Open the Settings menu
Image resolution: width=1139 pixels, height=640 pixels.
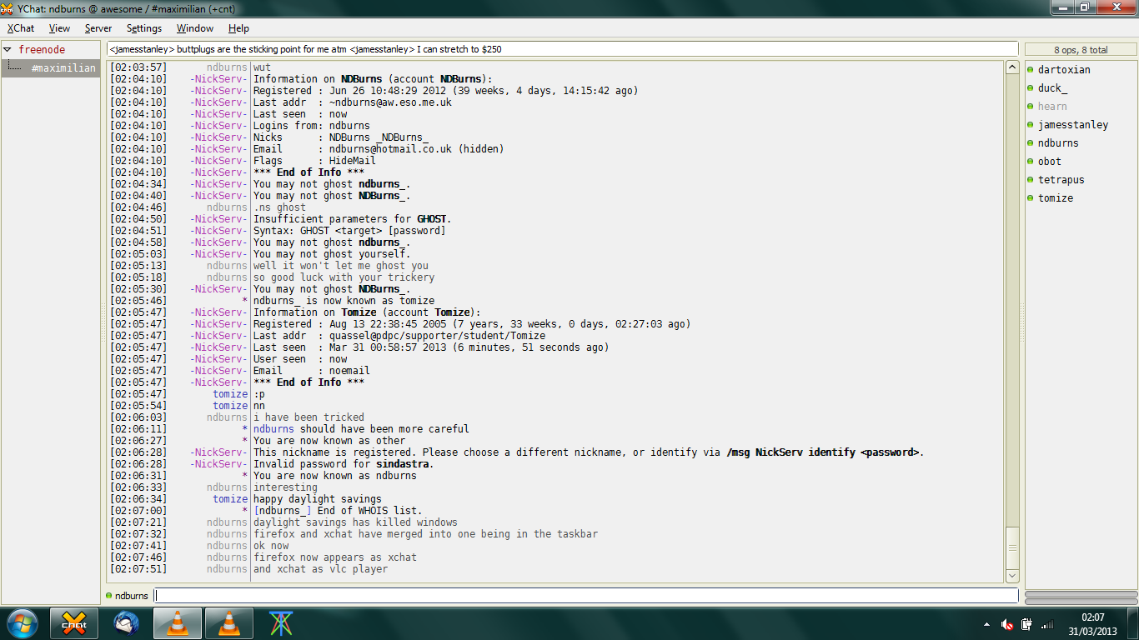click(144, 28)
